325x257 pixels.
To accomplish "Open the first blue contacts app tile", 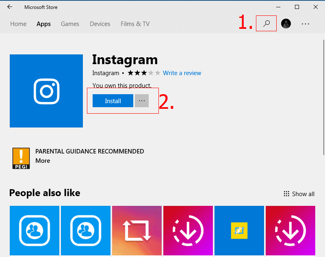I will coord(35,231).
